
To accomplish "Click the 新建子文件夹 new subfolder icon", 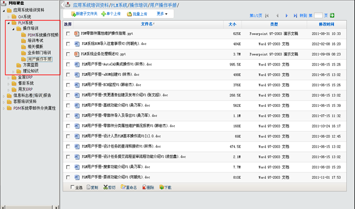I will [x=73, y=14].
